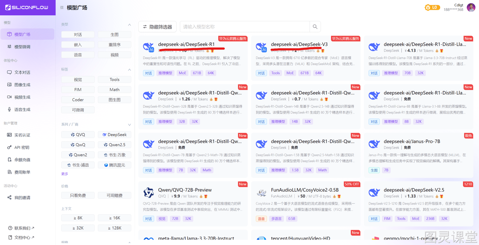This screenshot has width=479, height=245.
Task: Enable the Math tag filter
Action: coord(114,90)
